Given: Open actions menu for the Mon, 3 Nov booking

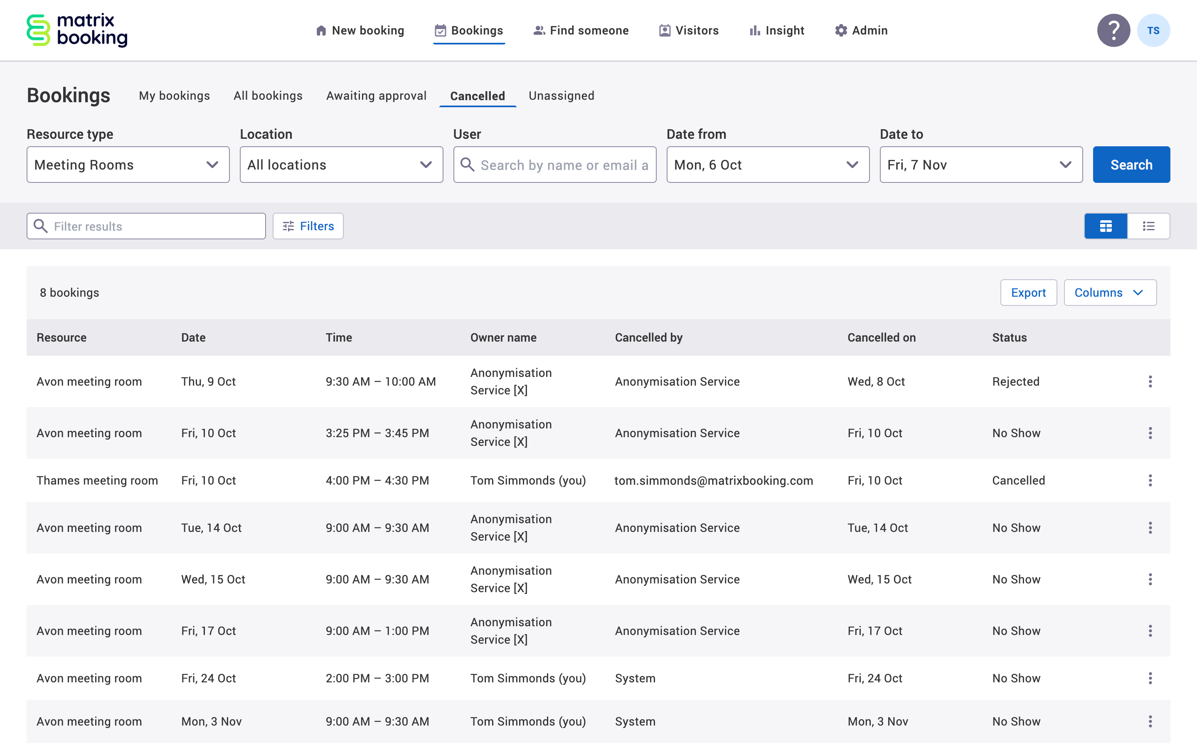Looking at the screenshot, I should (1150, 721).
